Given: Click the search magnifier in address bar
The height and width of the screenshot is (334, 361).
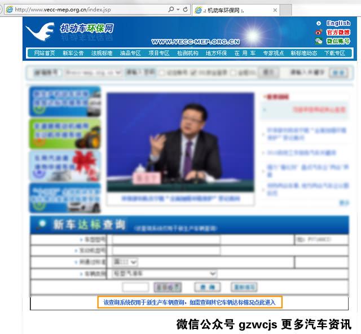Looking at the screenshot, I should [x=171, y=10].
